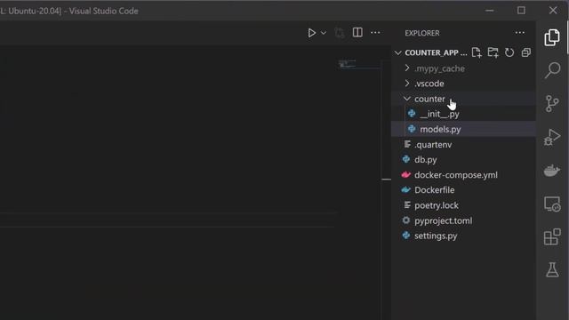Create a new file in COUNTER_APP
The width and height of the screenshot is (569, 320).
[x=477, y=52]
